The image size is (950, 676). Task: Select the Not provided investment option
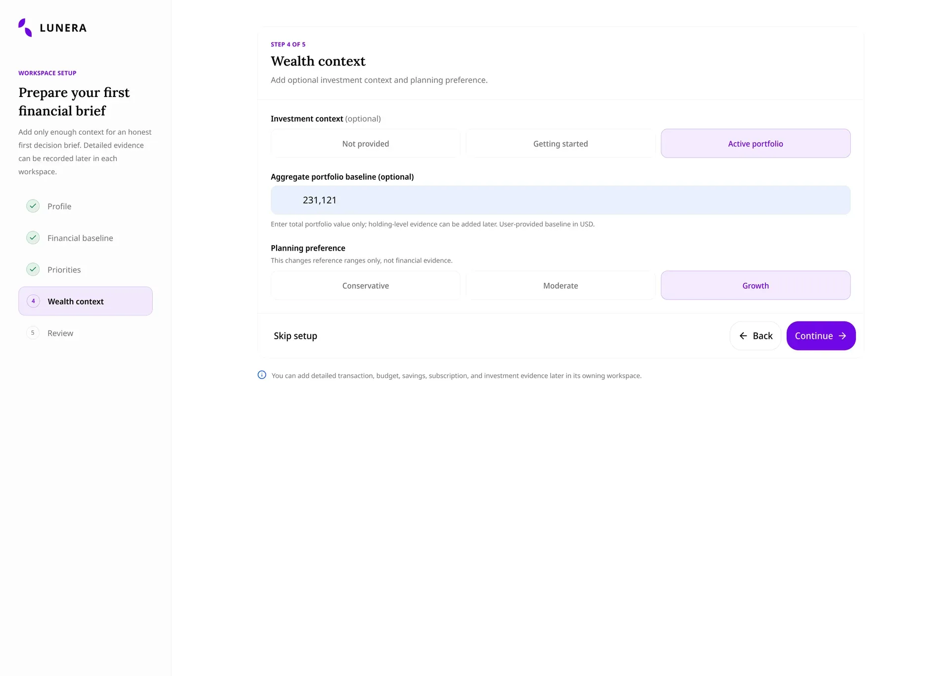pyautogui.click(x=366, y=144)
